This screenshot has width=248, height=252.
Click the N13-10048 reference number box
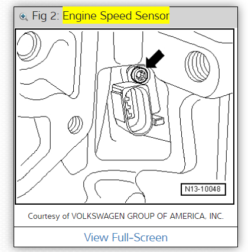203,189
